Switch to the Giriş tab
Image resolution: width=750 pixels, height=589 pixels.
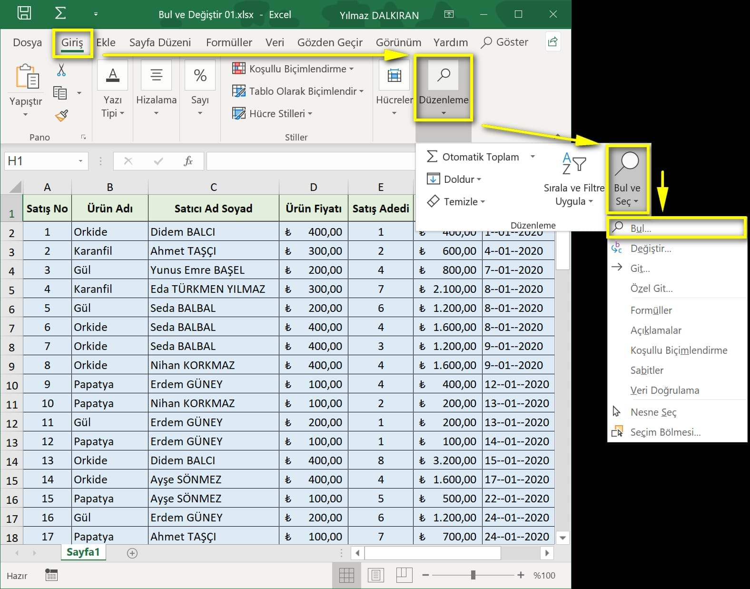tap(72, 42)
